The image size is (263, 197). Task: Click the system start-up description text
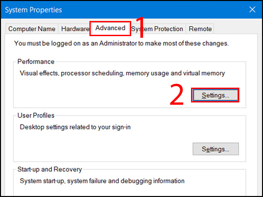102,181
